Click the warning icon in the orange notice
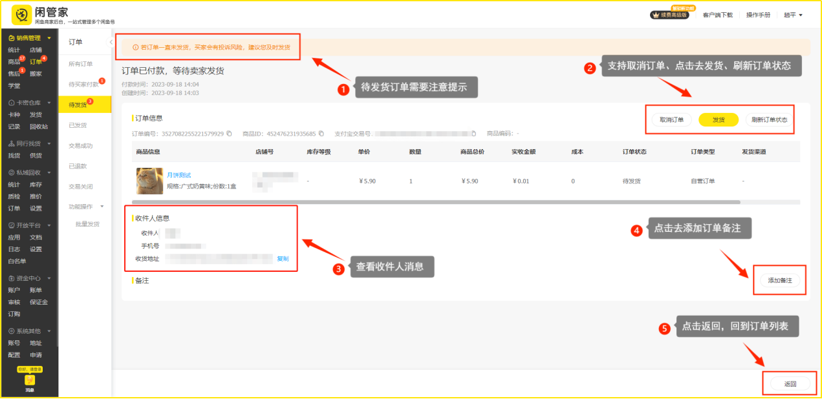 click(135, 47)
